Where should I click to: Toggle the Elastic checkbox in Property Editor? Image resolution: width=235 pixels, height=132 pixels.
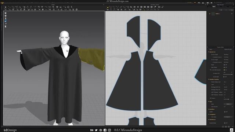pos(224,65)
